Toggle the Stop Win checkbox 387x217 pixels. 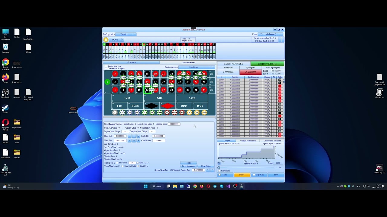(254, 175)
